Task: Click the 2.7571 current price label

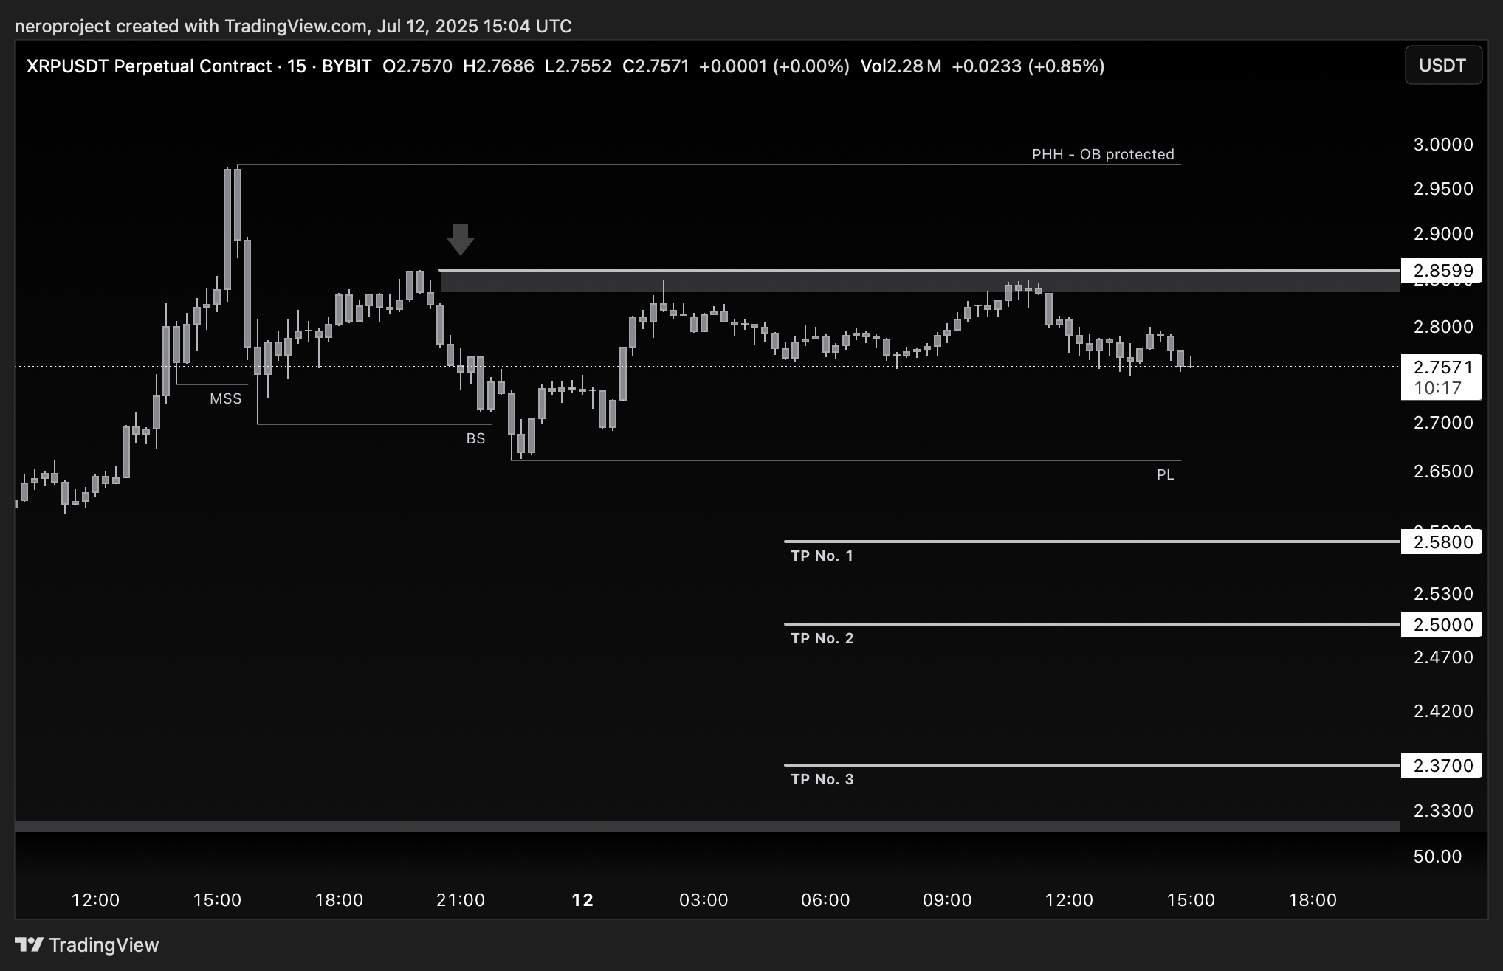Action: coord(1441,367)
